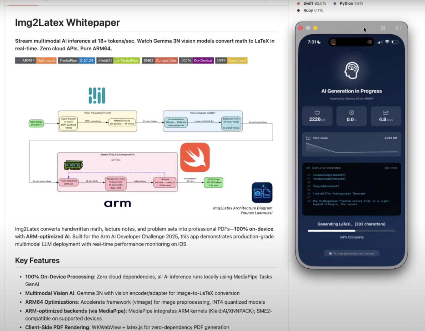Tap the Live LaTeX Generation code panel
The width and height of the screenshot is (425, 331).
coord(351,189)
